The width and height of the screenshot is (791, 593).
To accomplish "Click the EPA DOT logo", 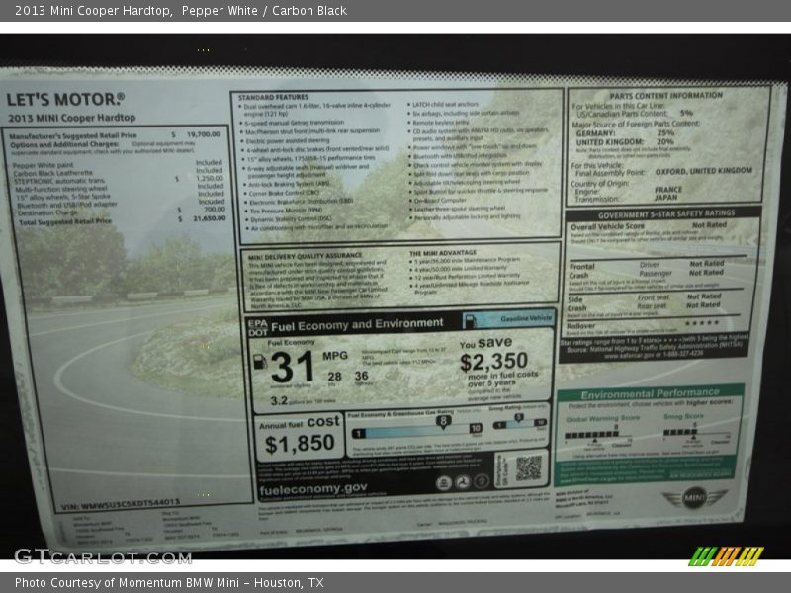I will click(258, 328).
